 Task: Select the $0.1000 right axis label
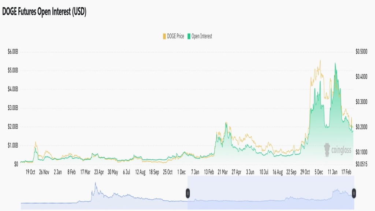pyautogui.click(x=361, y=152)
